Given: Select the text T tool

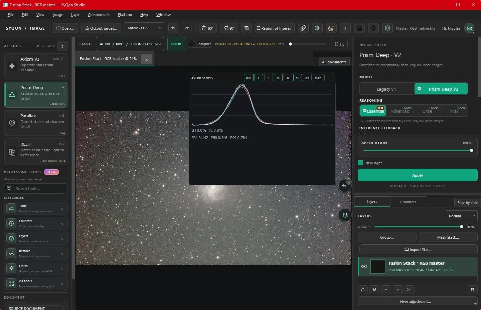Looking at the screenshot, I should click(345, 28).
